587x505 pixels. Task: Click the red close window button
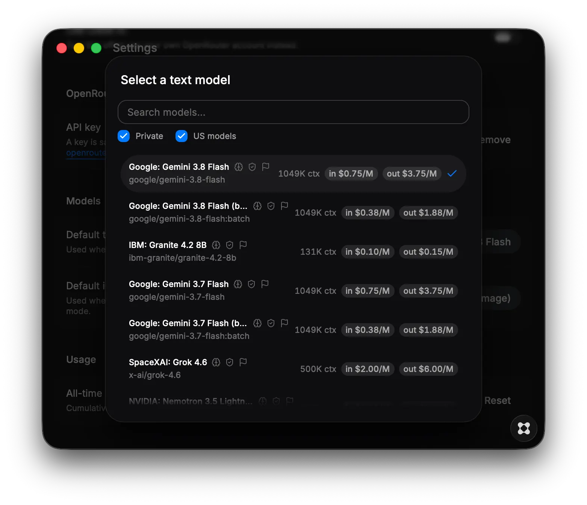[62, 48]
